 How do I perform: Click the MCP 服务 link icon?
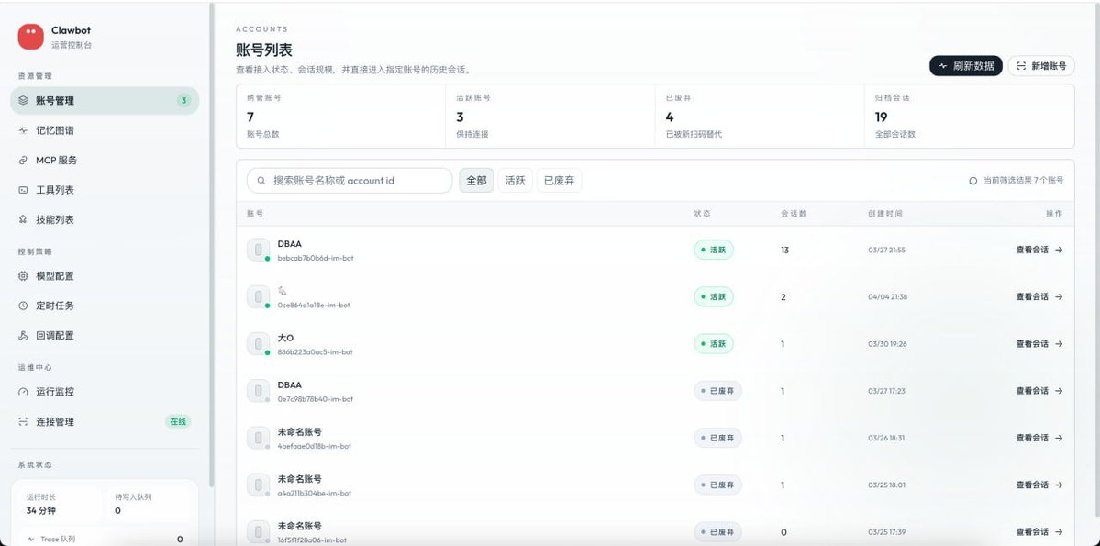[x=23, y=160]
